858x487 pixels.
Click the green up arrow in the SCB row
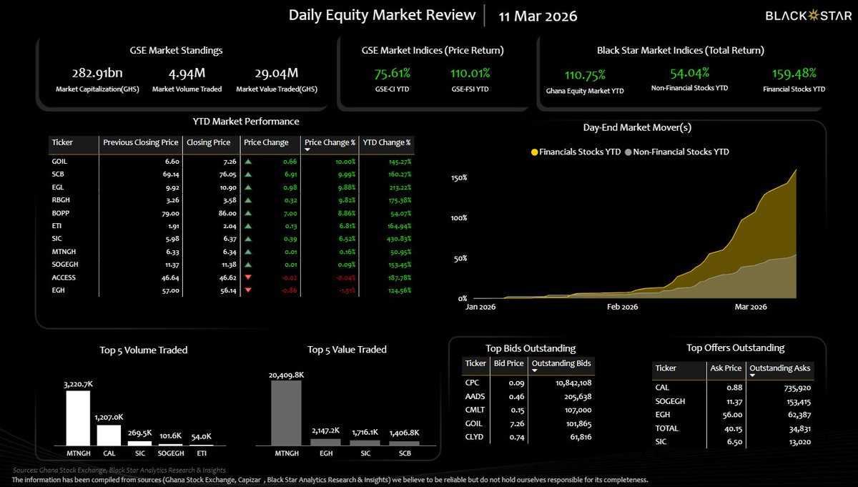coord(248,174)
